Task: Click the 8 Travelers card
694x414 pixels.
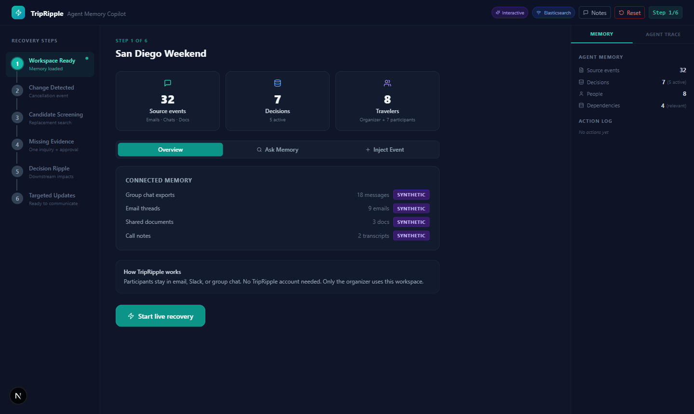Action: click(x=387, y=101)
